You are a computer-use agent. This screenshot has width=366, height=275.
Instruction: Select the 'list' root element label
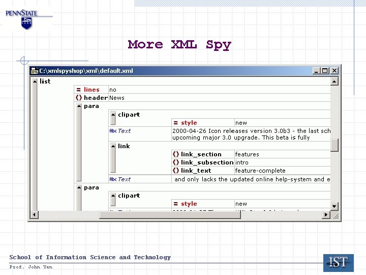pos(45,81)
